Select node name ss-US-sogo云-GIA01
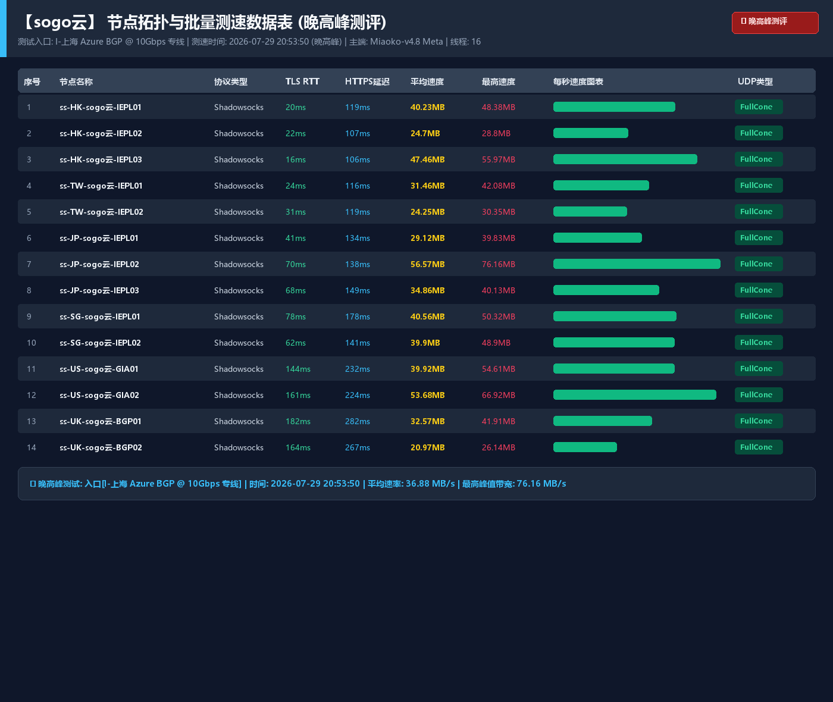The height and width of the screenshot is (702, 833). click(x=99, y=369)
